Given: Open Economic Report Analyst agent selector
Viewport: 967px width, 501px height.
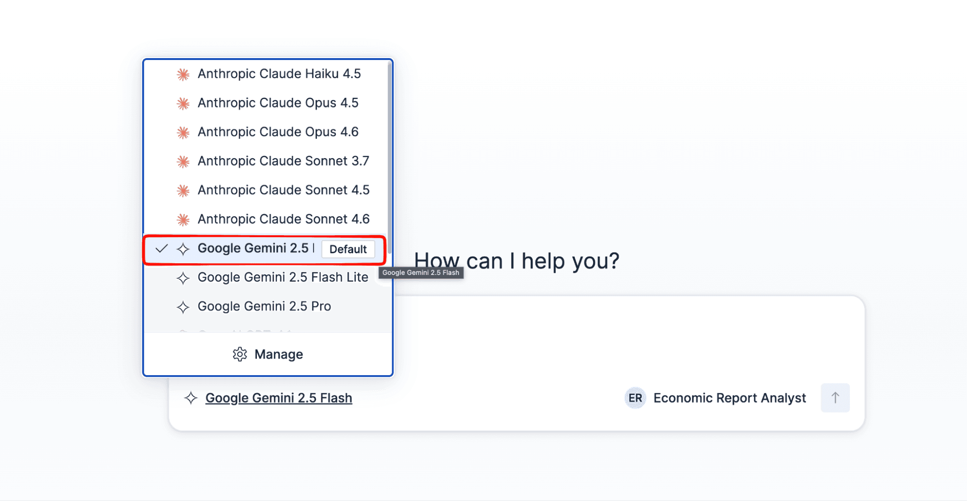Looking at the screenshot, I should coord(716,398).
